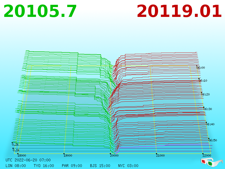The width and height of the screenshot is (225, 169).
Task: Click the green bid price 20105.7
Action: pyautogui.click(x=40, y=11)
